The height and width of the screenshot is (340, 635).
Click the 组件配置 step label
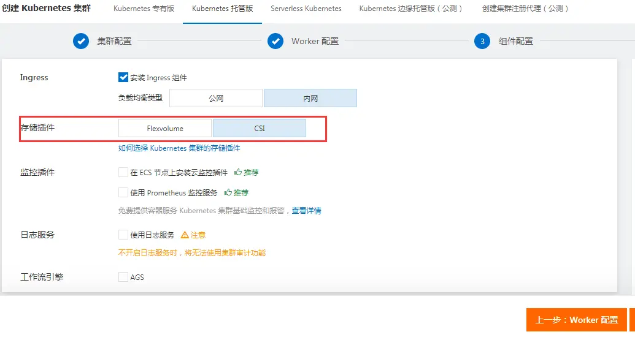[516, 41]
